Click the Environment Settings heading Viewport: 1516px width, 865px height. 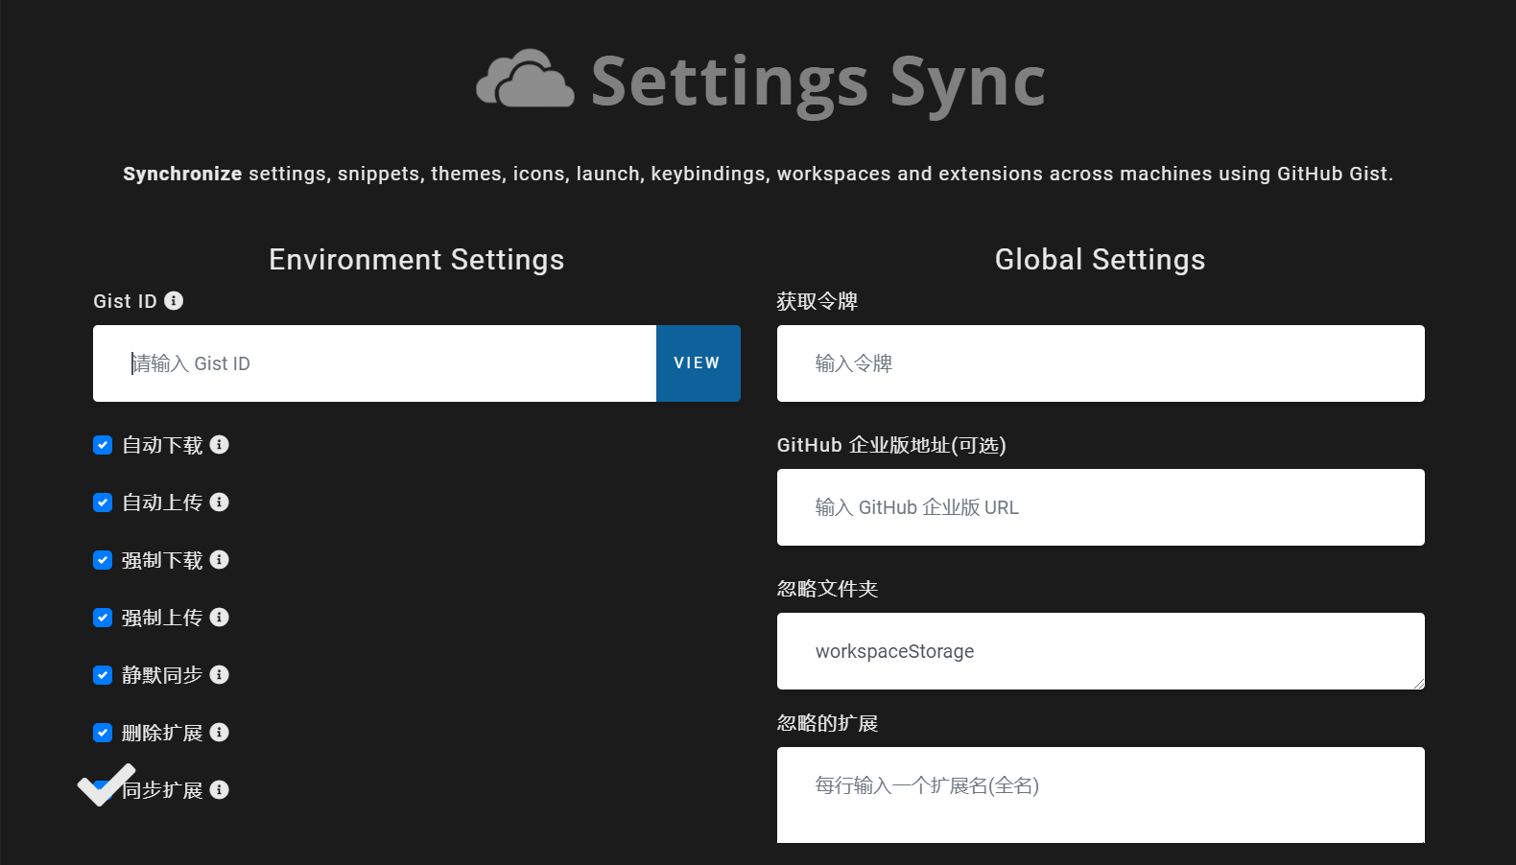point(416,260)
